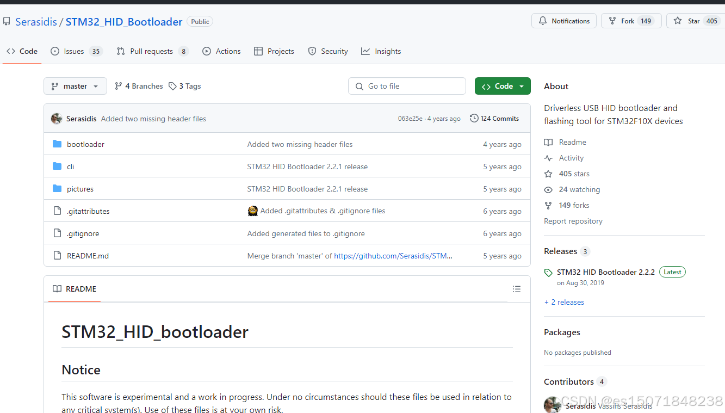Click the Fork icon

pyautogui.click(x=612, y=21)
